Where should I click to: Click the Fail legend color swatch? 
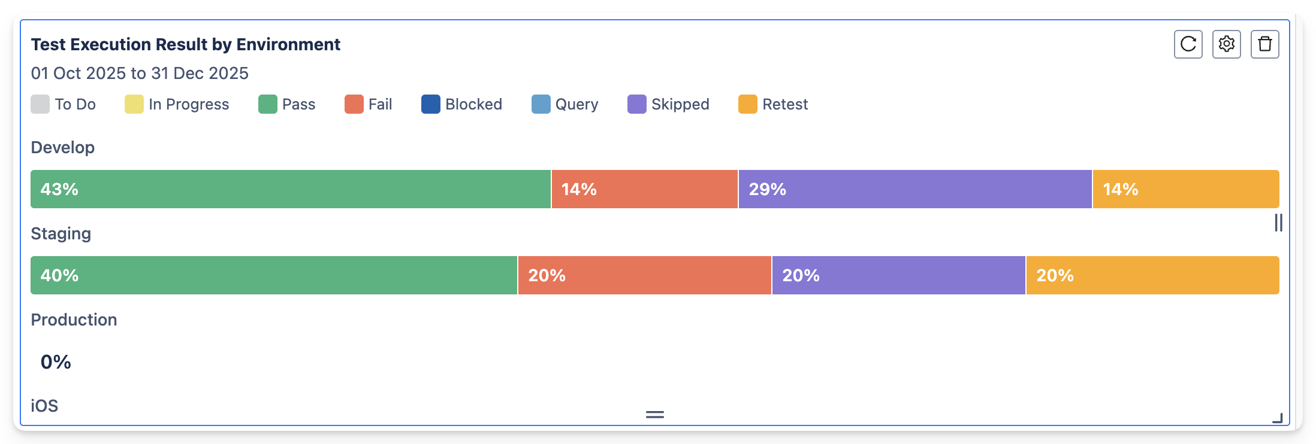pyautogui.click(x=354, y=104)
